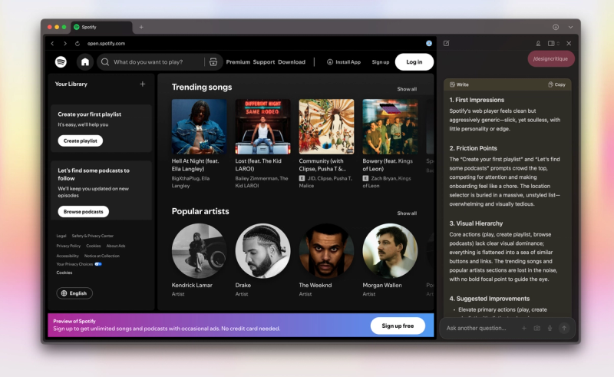Open the Legal footer link
The image size is (614, 377).
61,236
